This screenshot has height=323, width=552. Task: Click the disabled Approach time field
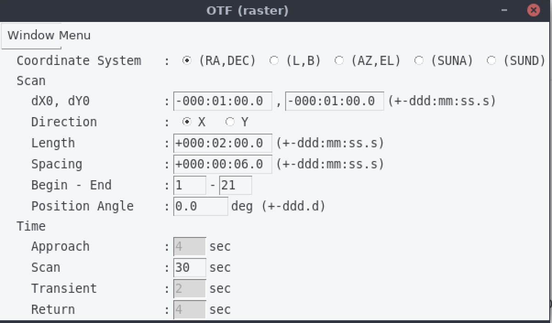pyautogui.click(x=190, y=247)
